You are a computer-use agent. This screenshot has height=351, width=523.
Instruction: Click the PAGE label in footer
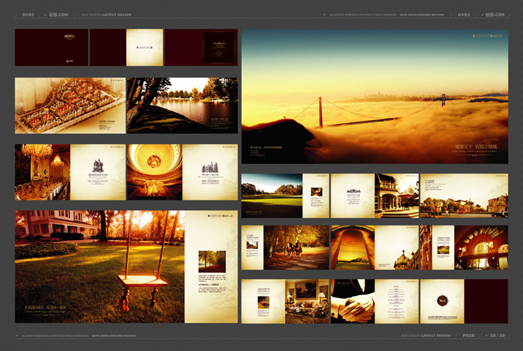click(469, 336)
